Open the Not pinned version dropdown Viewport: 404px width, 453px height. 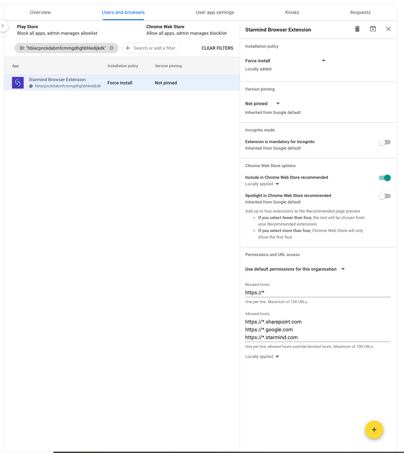tap(262, 104)
